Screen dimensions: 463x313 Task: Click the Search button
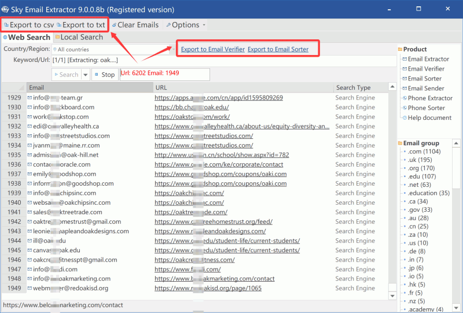pyautogui.click(x=67, y=75)
